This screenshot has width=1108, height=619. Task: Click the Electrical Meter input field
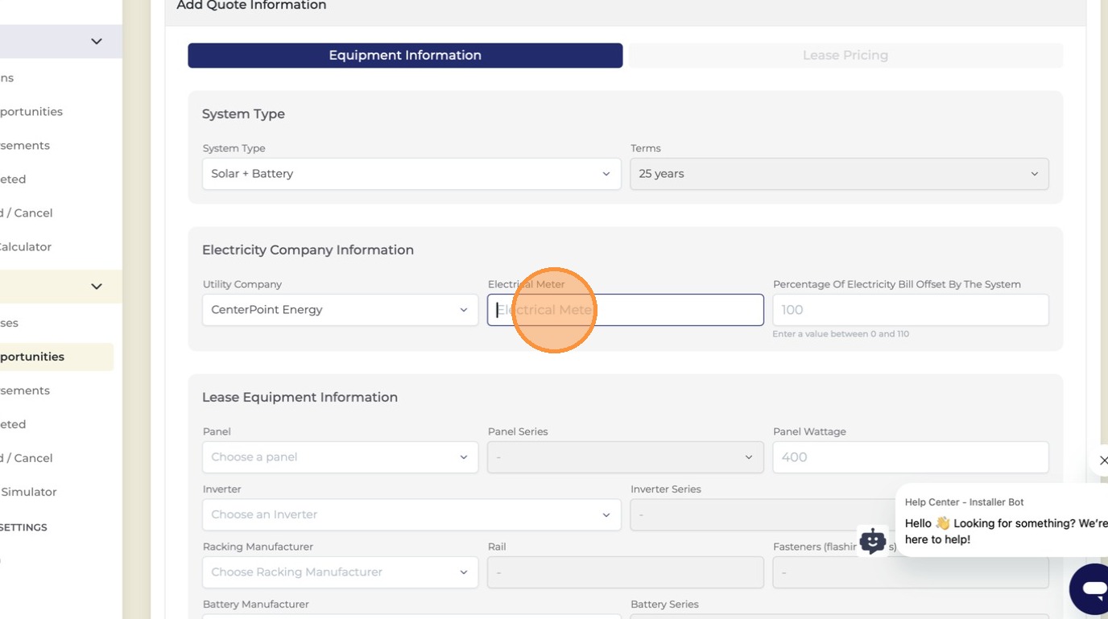click(626, 310)
